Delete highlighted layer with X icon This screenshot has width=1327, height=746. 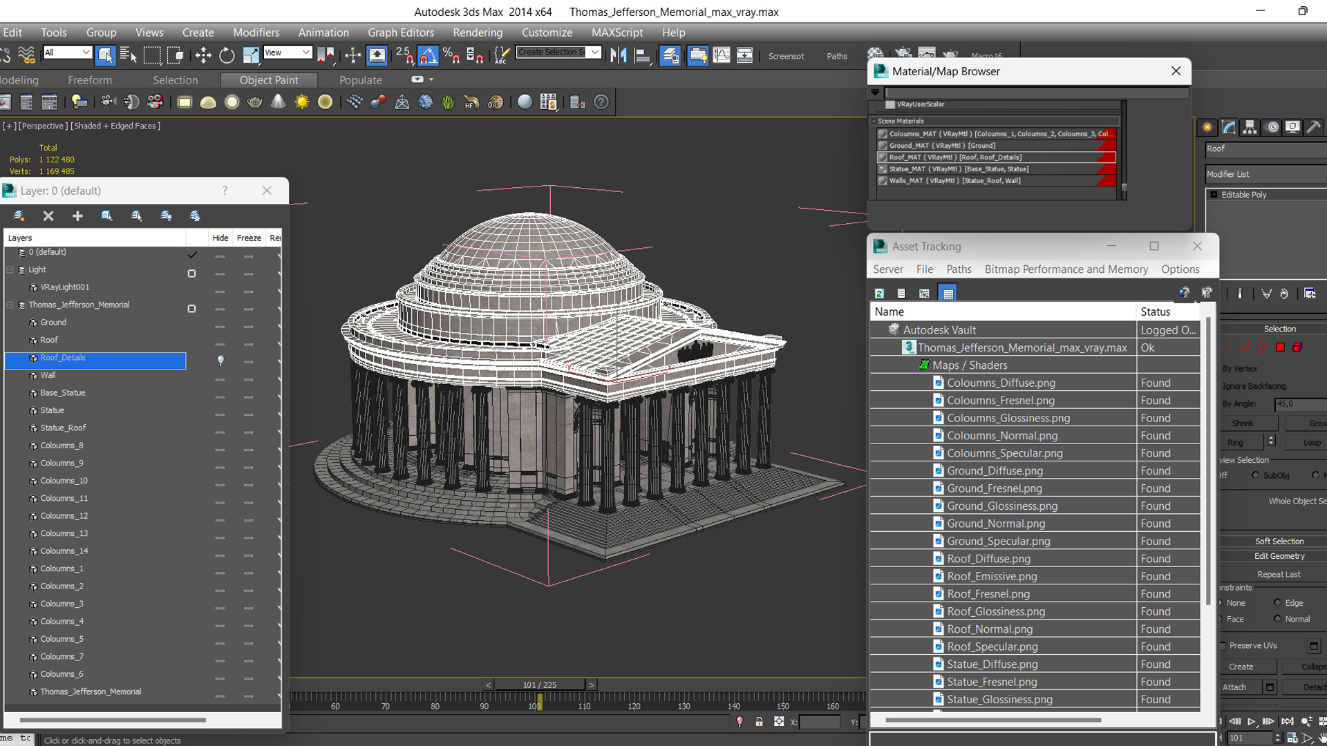click(48, 216)
